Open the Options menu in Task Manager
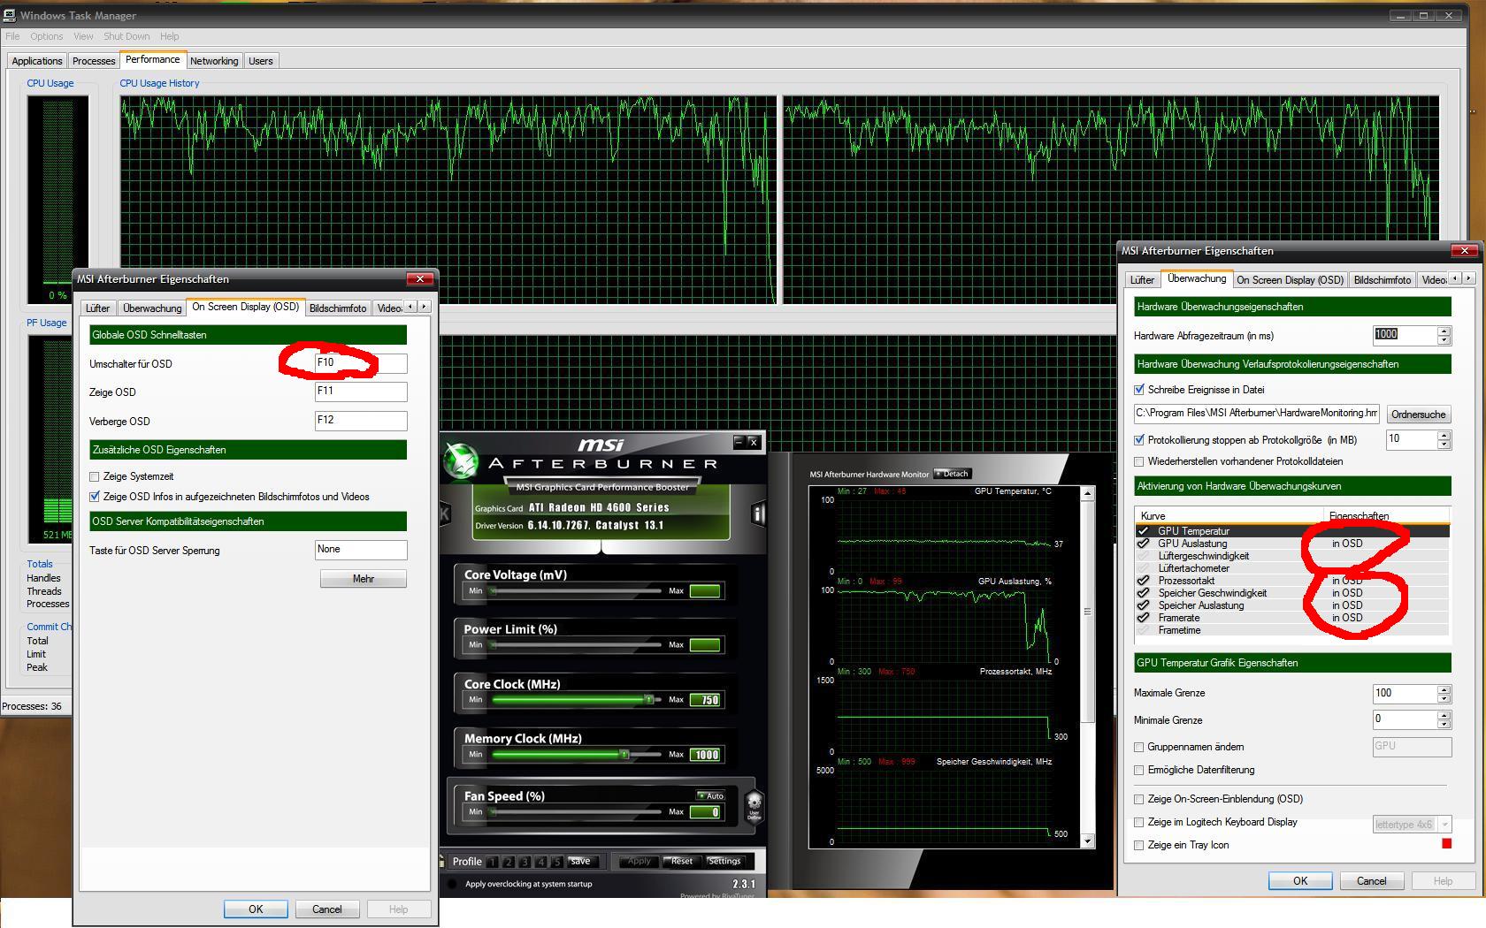 [x=46, y=36]
